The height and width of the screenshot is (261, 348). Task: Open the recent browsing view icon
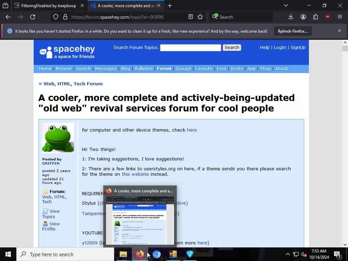tap(5, 5)
